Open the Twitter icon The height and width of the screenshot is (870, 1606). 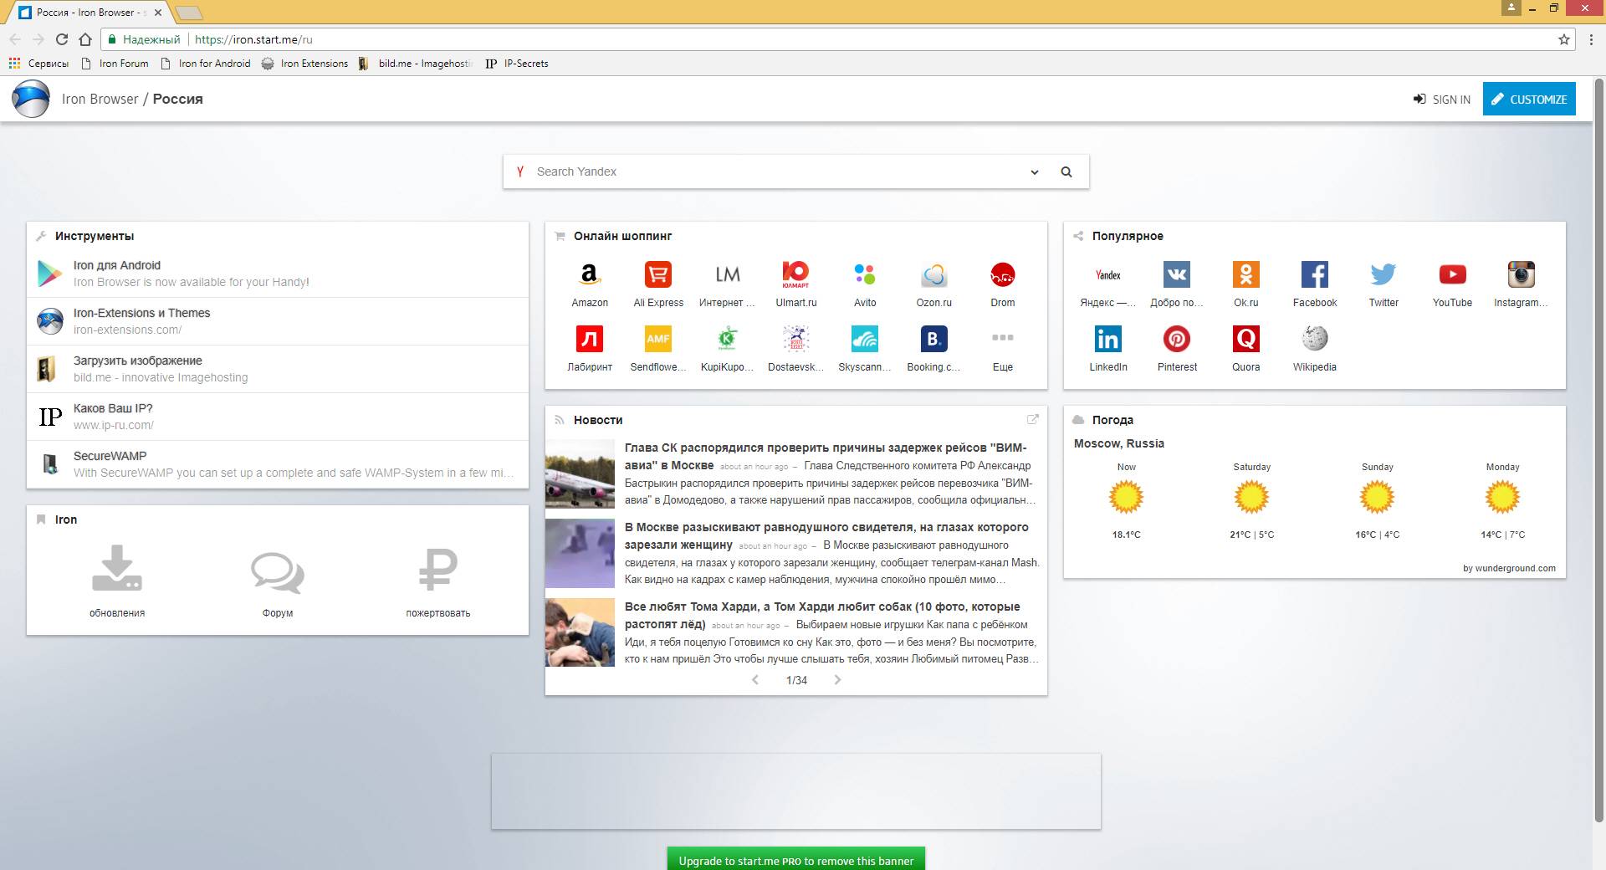1384,274
